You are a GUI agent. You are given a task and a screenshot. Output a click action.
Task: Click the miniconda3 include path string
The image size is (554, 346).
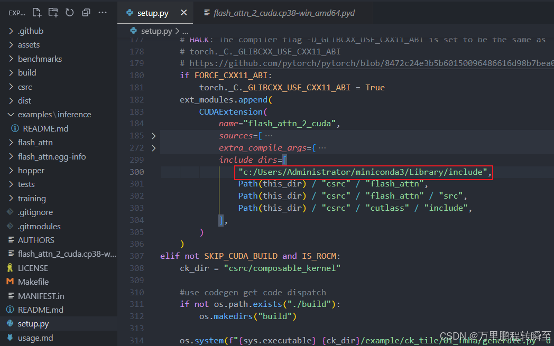[363, 172]
